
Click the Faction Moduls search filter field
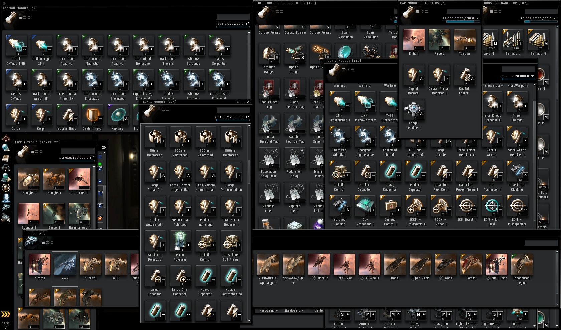coord(233,17)
